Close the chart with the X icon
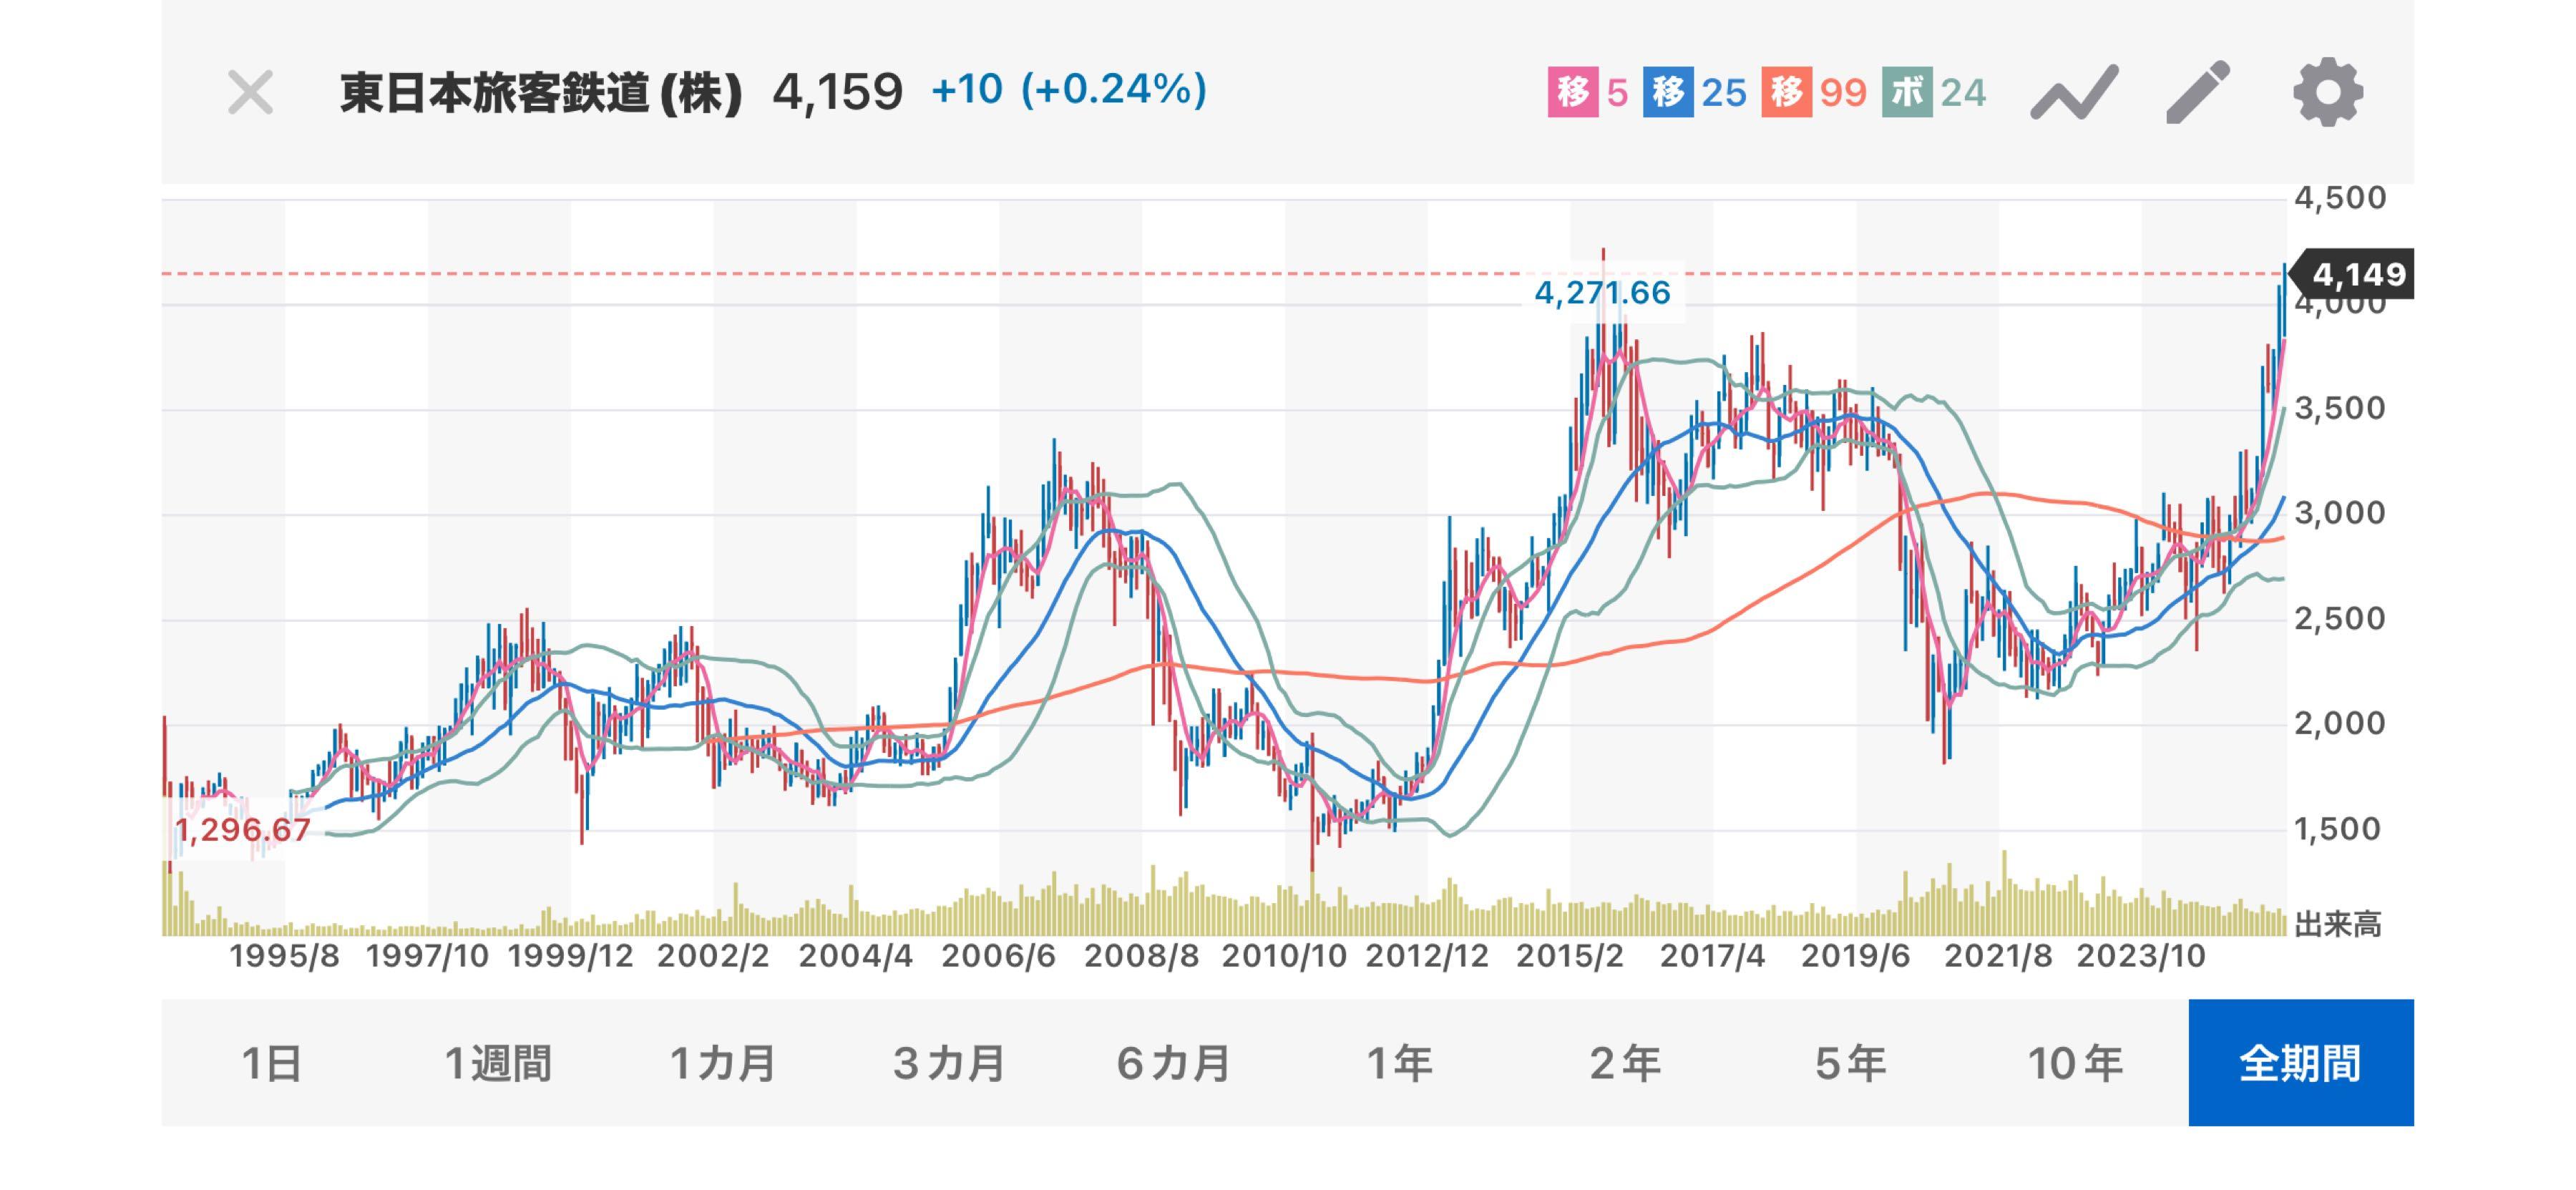This screenshot has height=1190, width=2576. 250,93
